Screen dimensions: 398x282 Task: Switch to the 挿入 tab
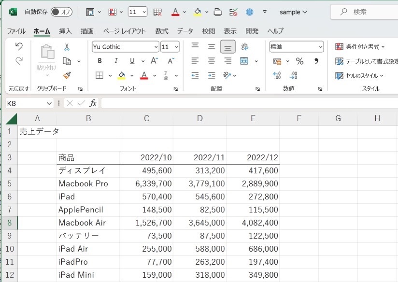pyautogui.click(x=65, y=31)
